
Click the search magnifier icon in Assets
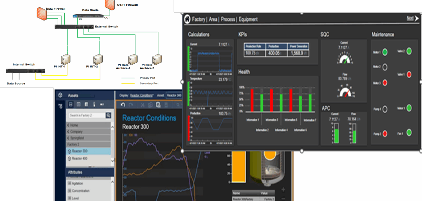[x=108, y=115]
